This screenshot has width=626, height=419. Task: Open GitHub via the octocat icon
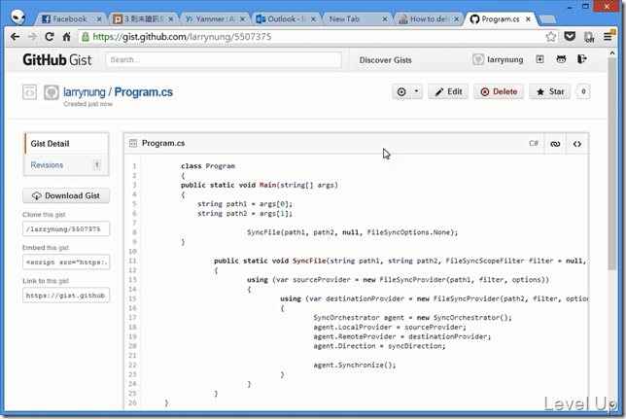click(x=561, y=59)
